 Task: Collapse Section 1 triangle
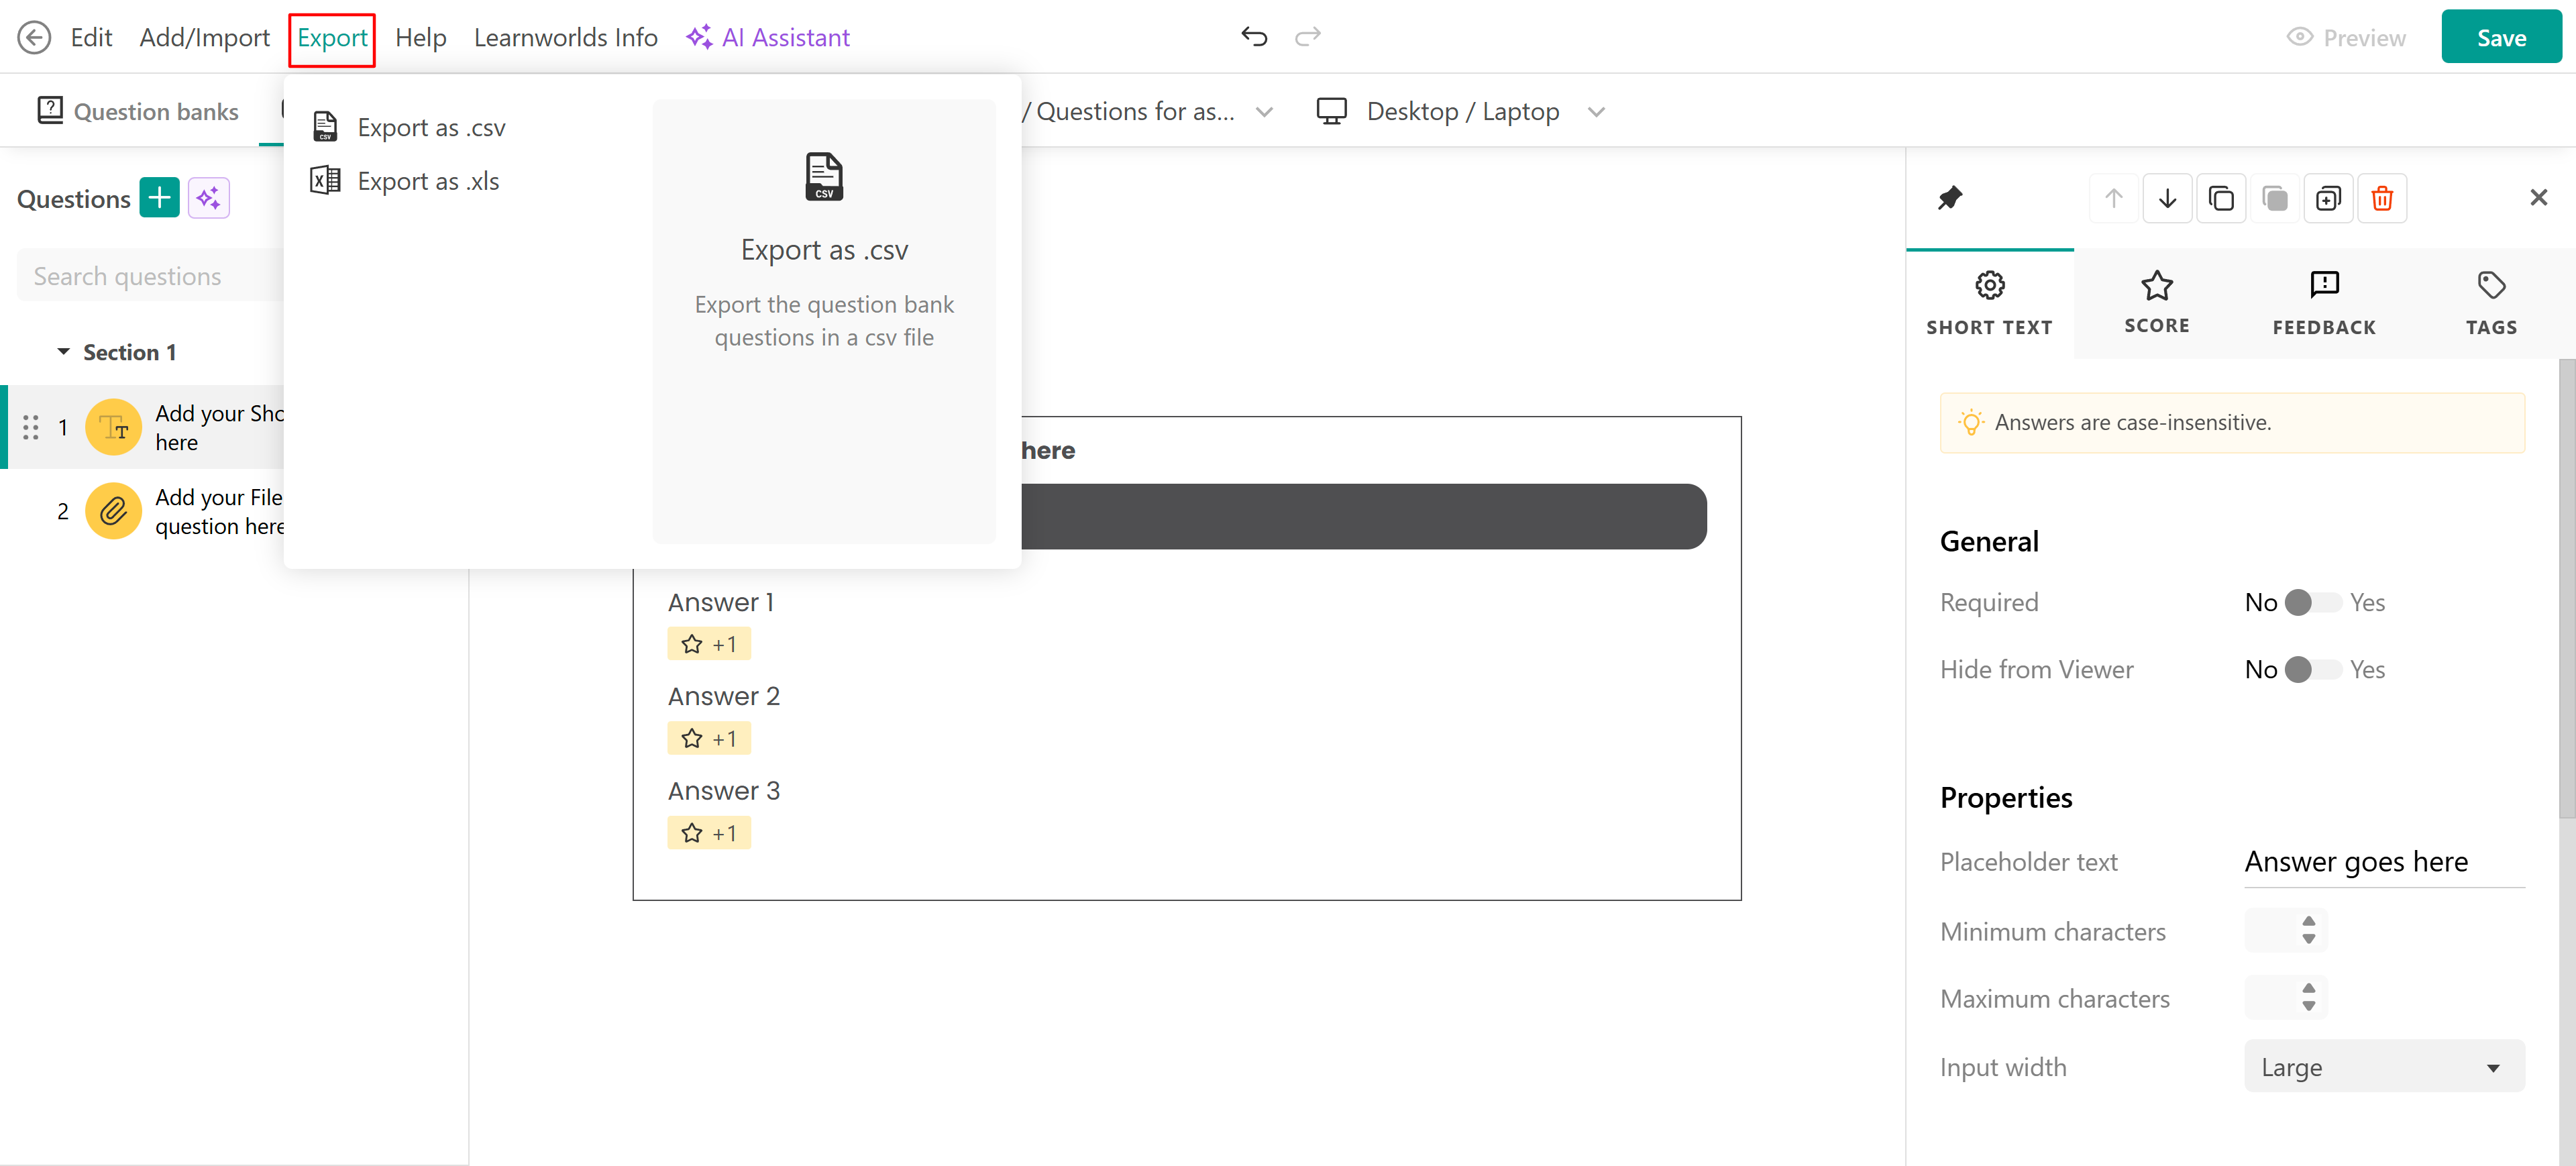coord(63,352)
